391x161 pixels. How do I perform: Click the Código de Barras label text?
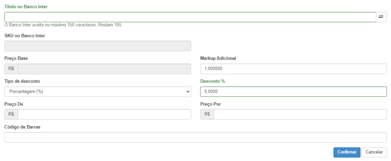(23, 127)
